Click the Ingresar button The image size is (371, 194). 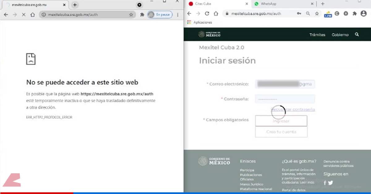[x=281, y=121]
